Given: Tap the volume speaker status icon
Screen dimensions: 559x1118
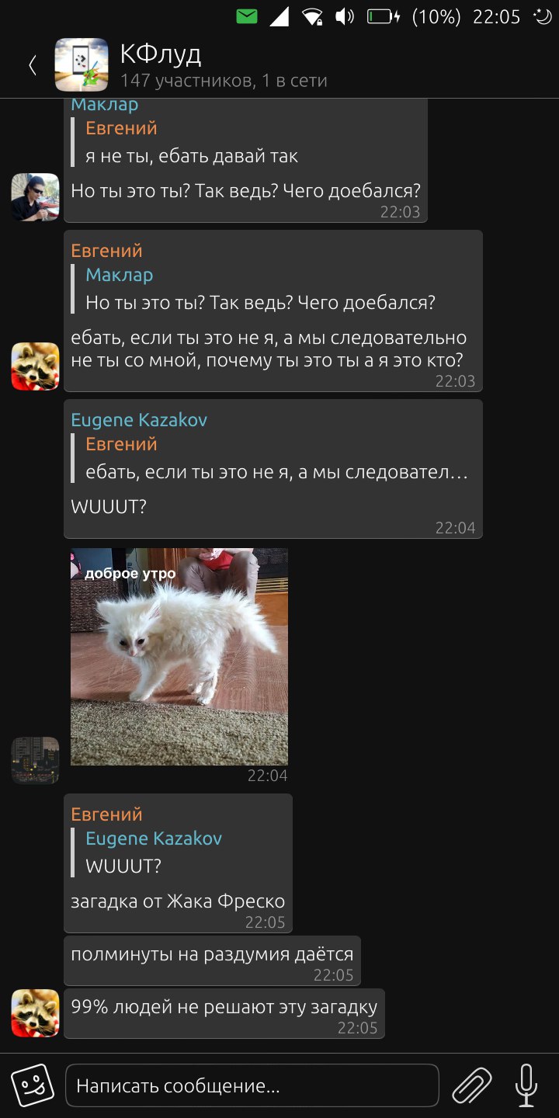Looking at the screenshot, I should 344,16.
